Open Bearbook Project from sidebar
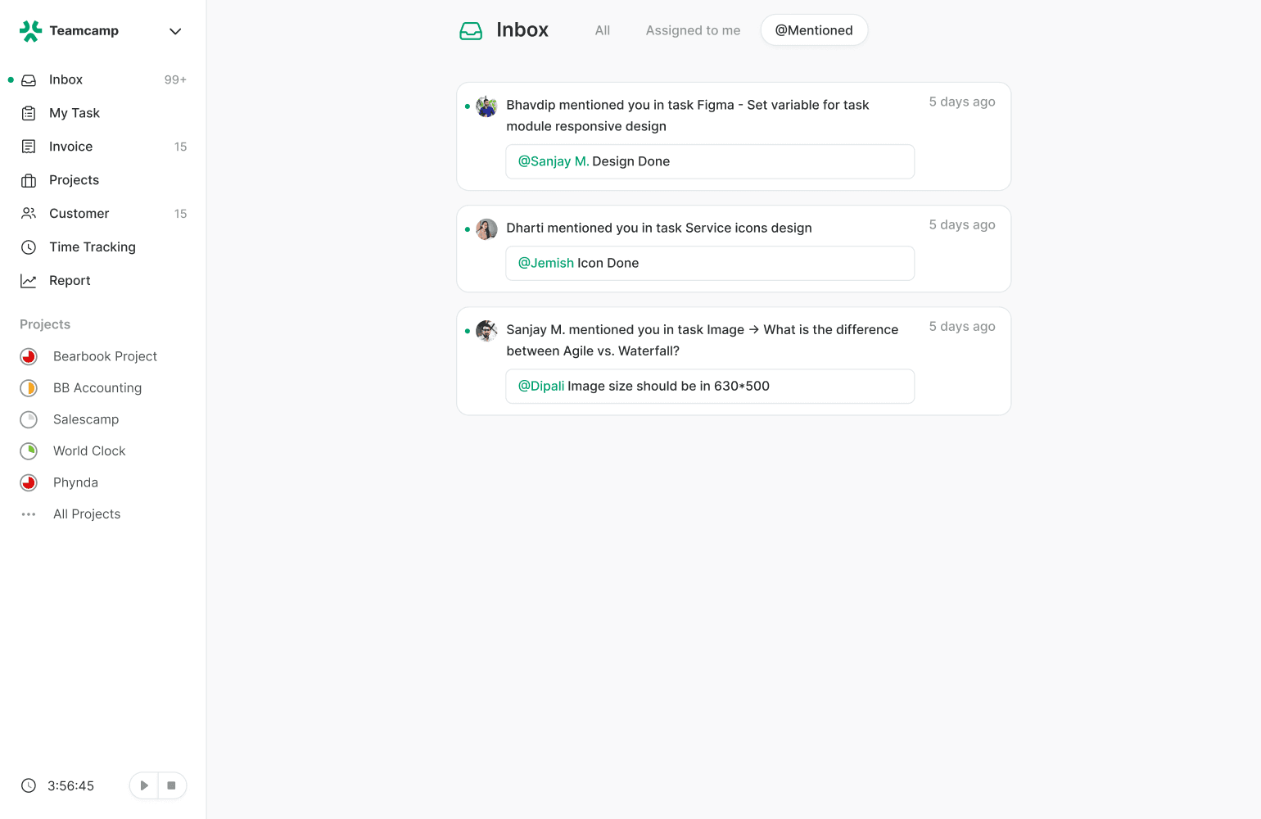Screen dimensions: 1261x819 (105, 356)
